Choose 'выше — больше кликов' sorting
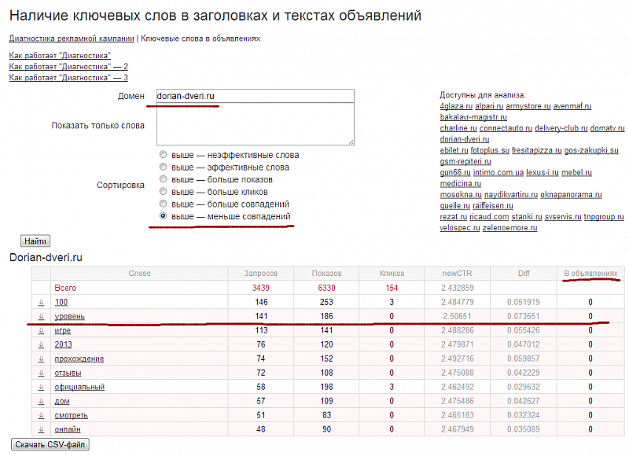 [x=164, y=191]
